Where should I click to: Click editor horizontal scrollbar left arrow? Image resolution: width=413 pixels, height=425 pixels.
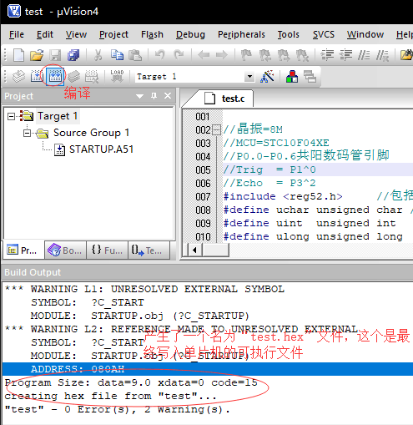coord(194,250)
